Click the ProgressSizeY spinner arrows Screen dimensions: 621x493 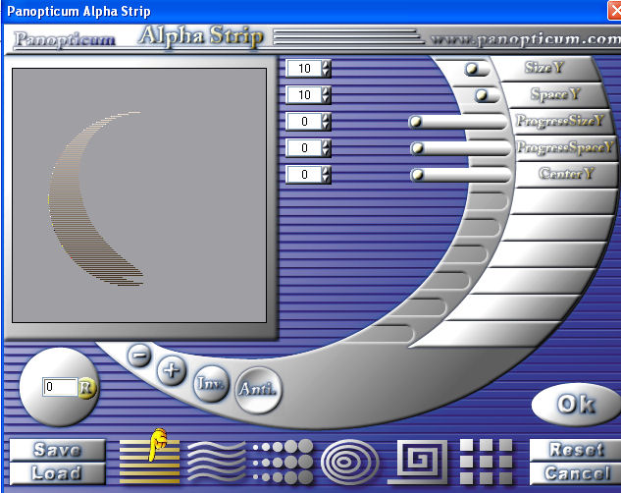tap(326, 121)
